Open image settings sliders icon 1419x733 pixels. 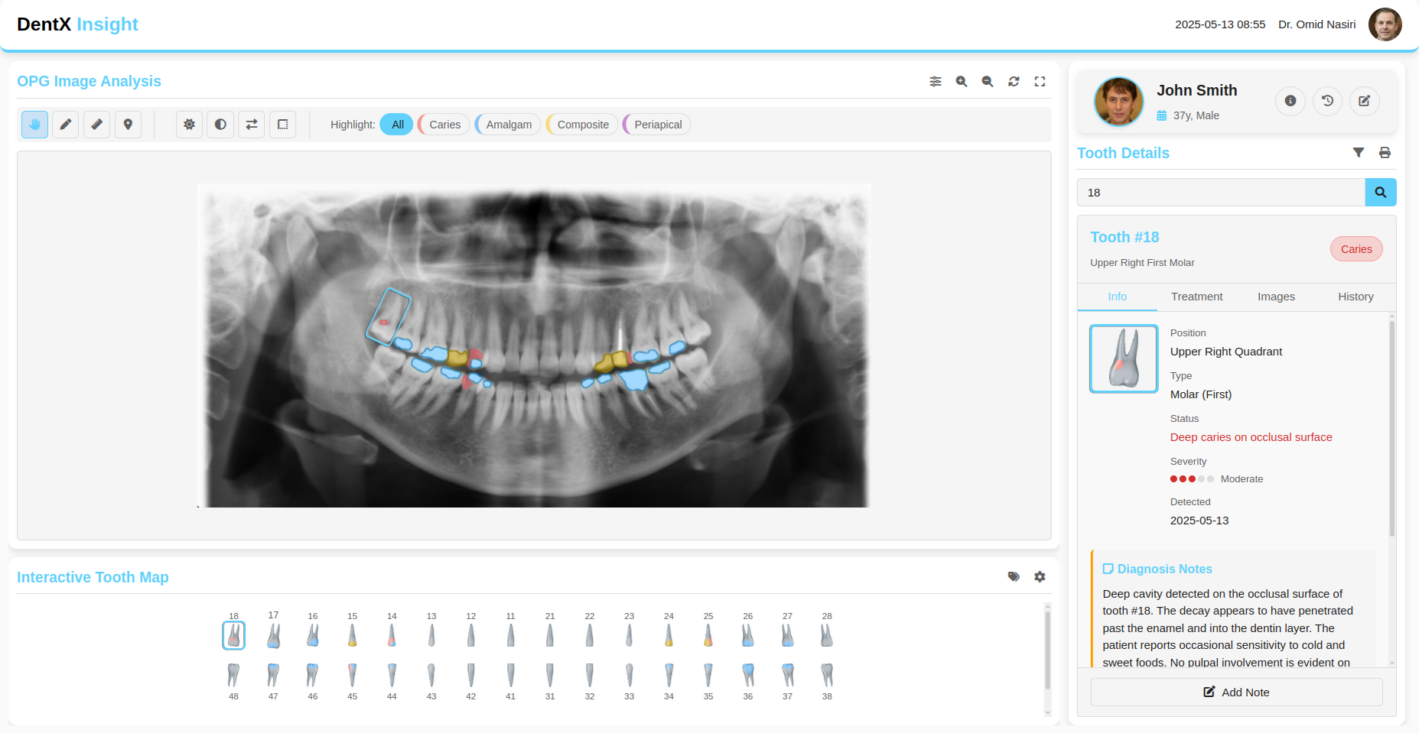[x=936, y=82]
